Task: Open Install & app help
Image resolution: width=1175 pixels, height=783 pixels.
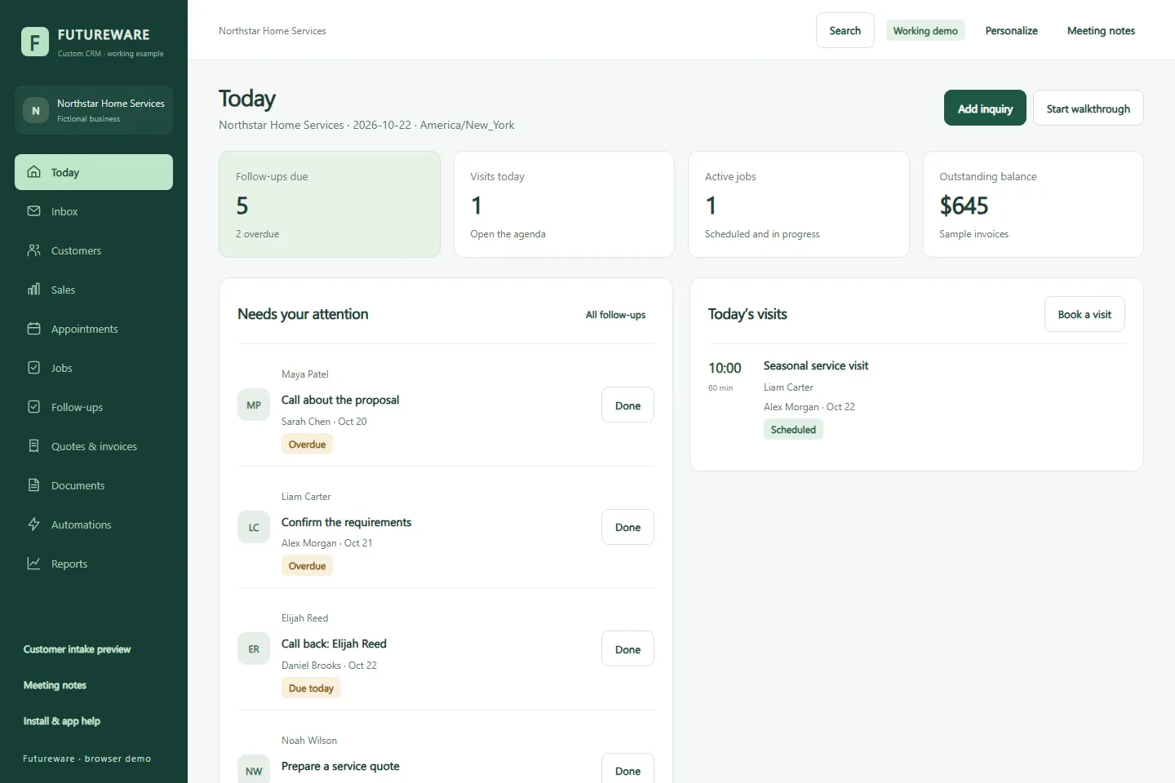Action: point(62,721)
